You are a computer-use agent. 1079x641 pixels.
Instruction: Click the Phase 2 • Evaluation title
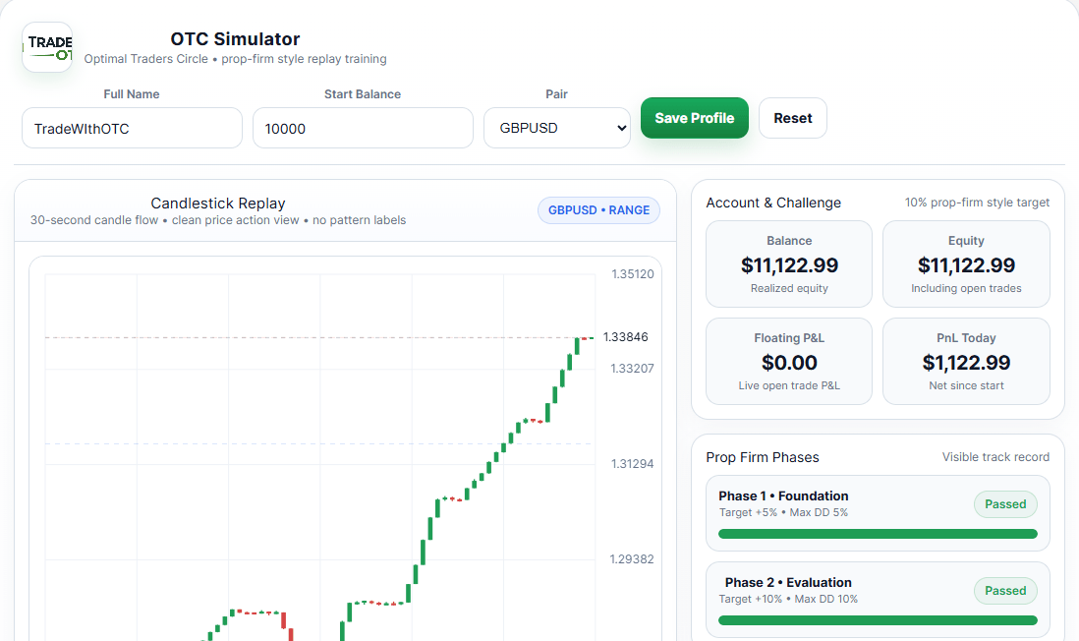coord(788,582)
